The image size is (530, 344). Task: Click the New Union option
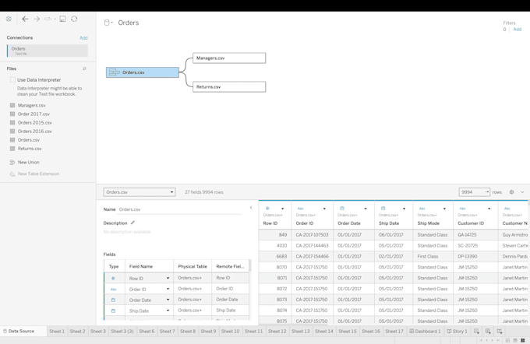coord(28,163)
